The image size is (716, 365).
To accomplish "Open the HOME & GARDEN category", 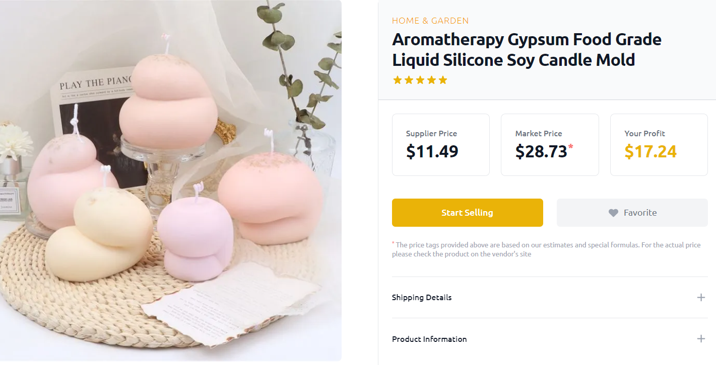I will (430, 21).
